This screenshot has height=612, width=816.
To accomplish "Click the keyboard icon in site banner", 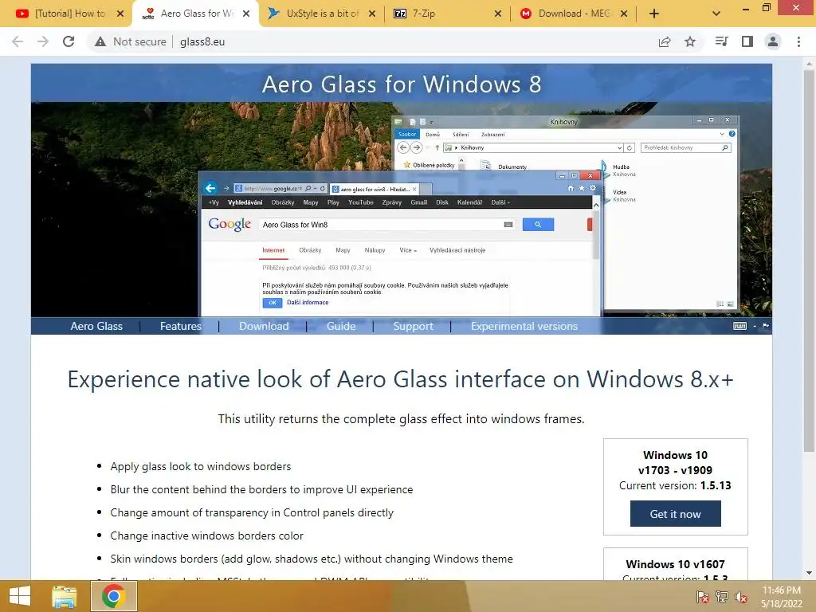I will (x=739, y=326).
